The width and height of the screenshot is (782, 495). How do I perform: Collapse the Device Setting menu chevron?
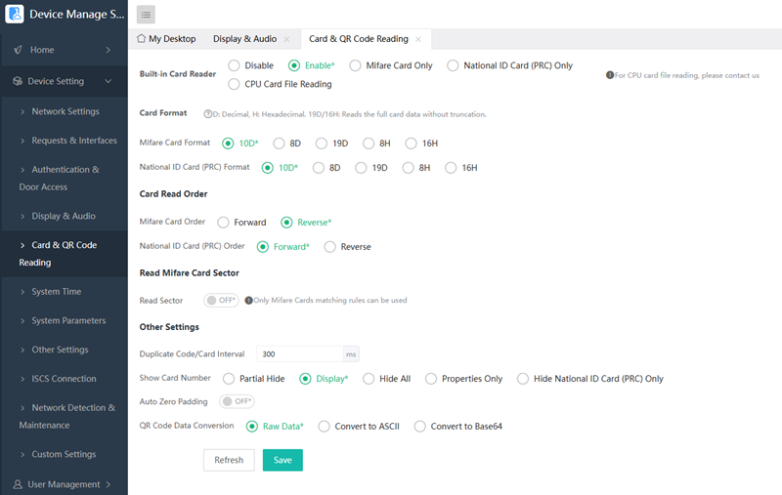[109, 81]
